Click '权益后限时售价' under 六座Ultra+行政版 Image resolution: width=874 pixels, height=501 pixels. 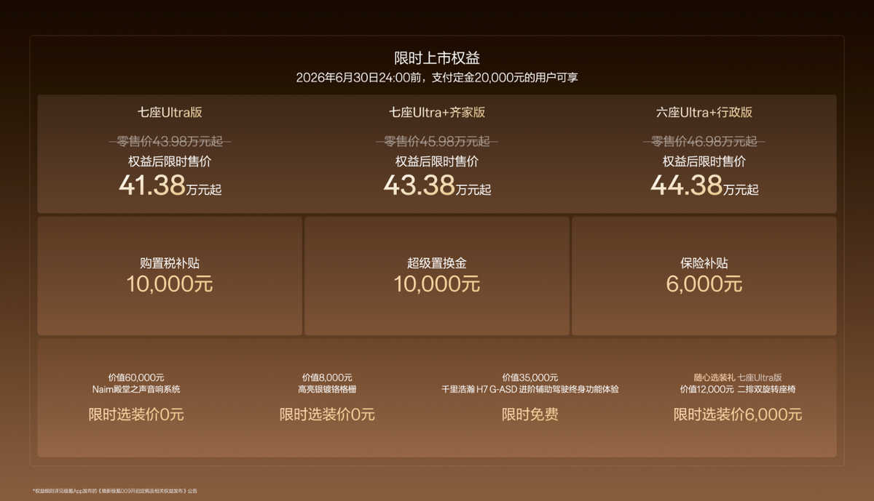click(x=704, y=161)
